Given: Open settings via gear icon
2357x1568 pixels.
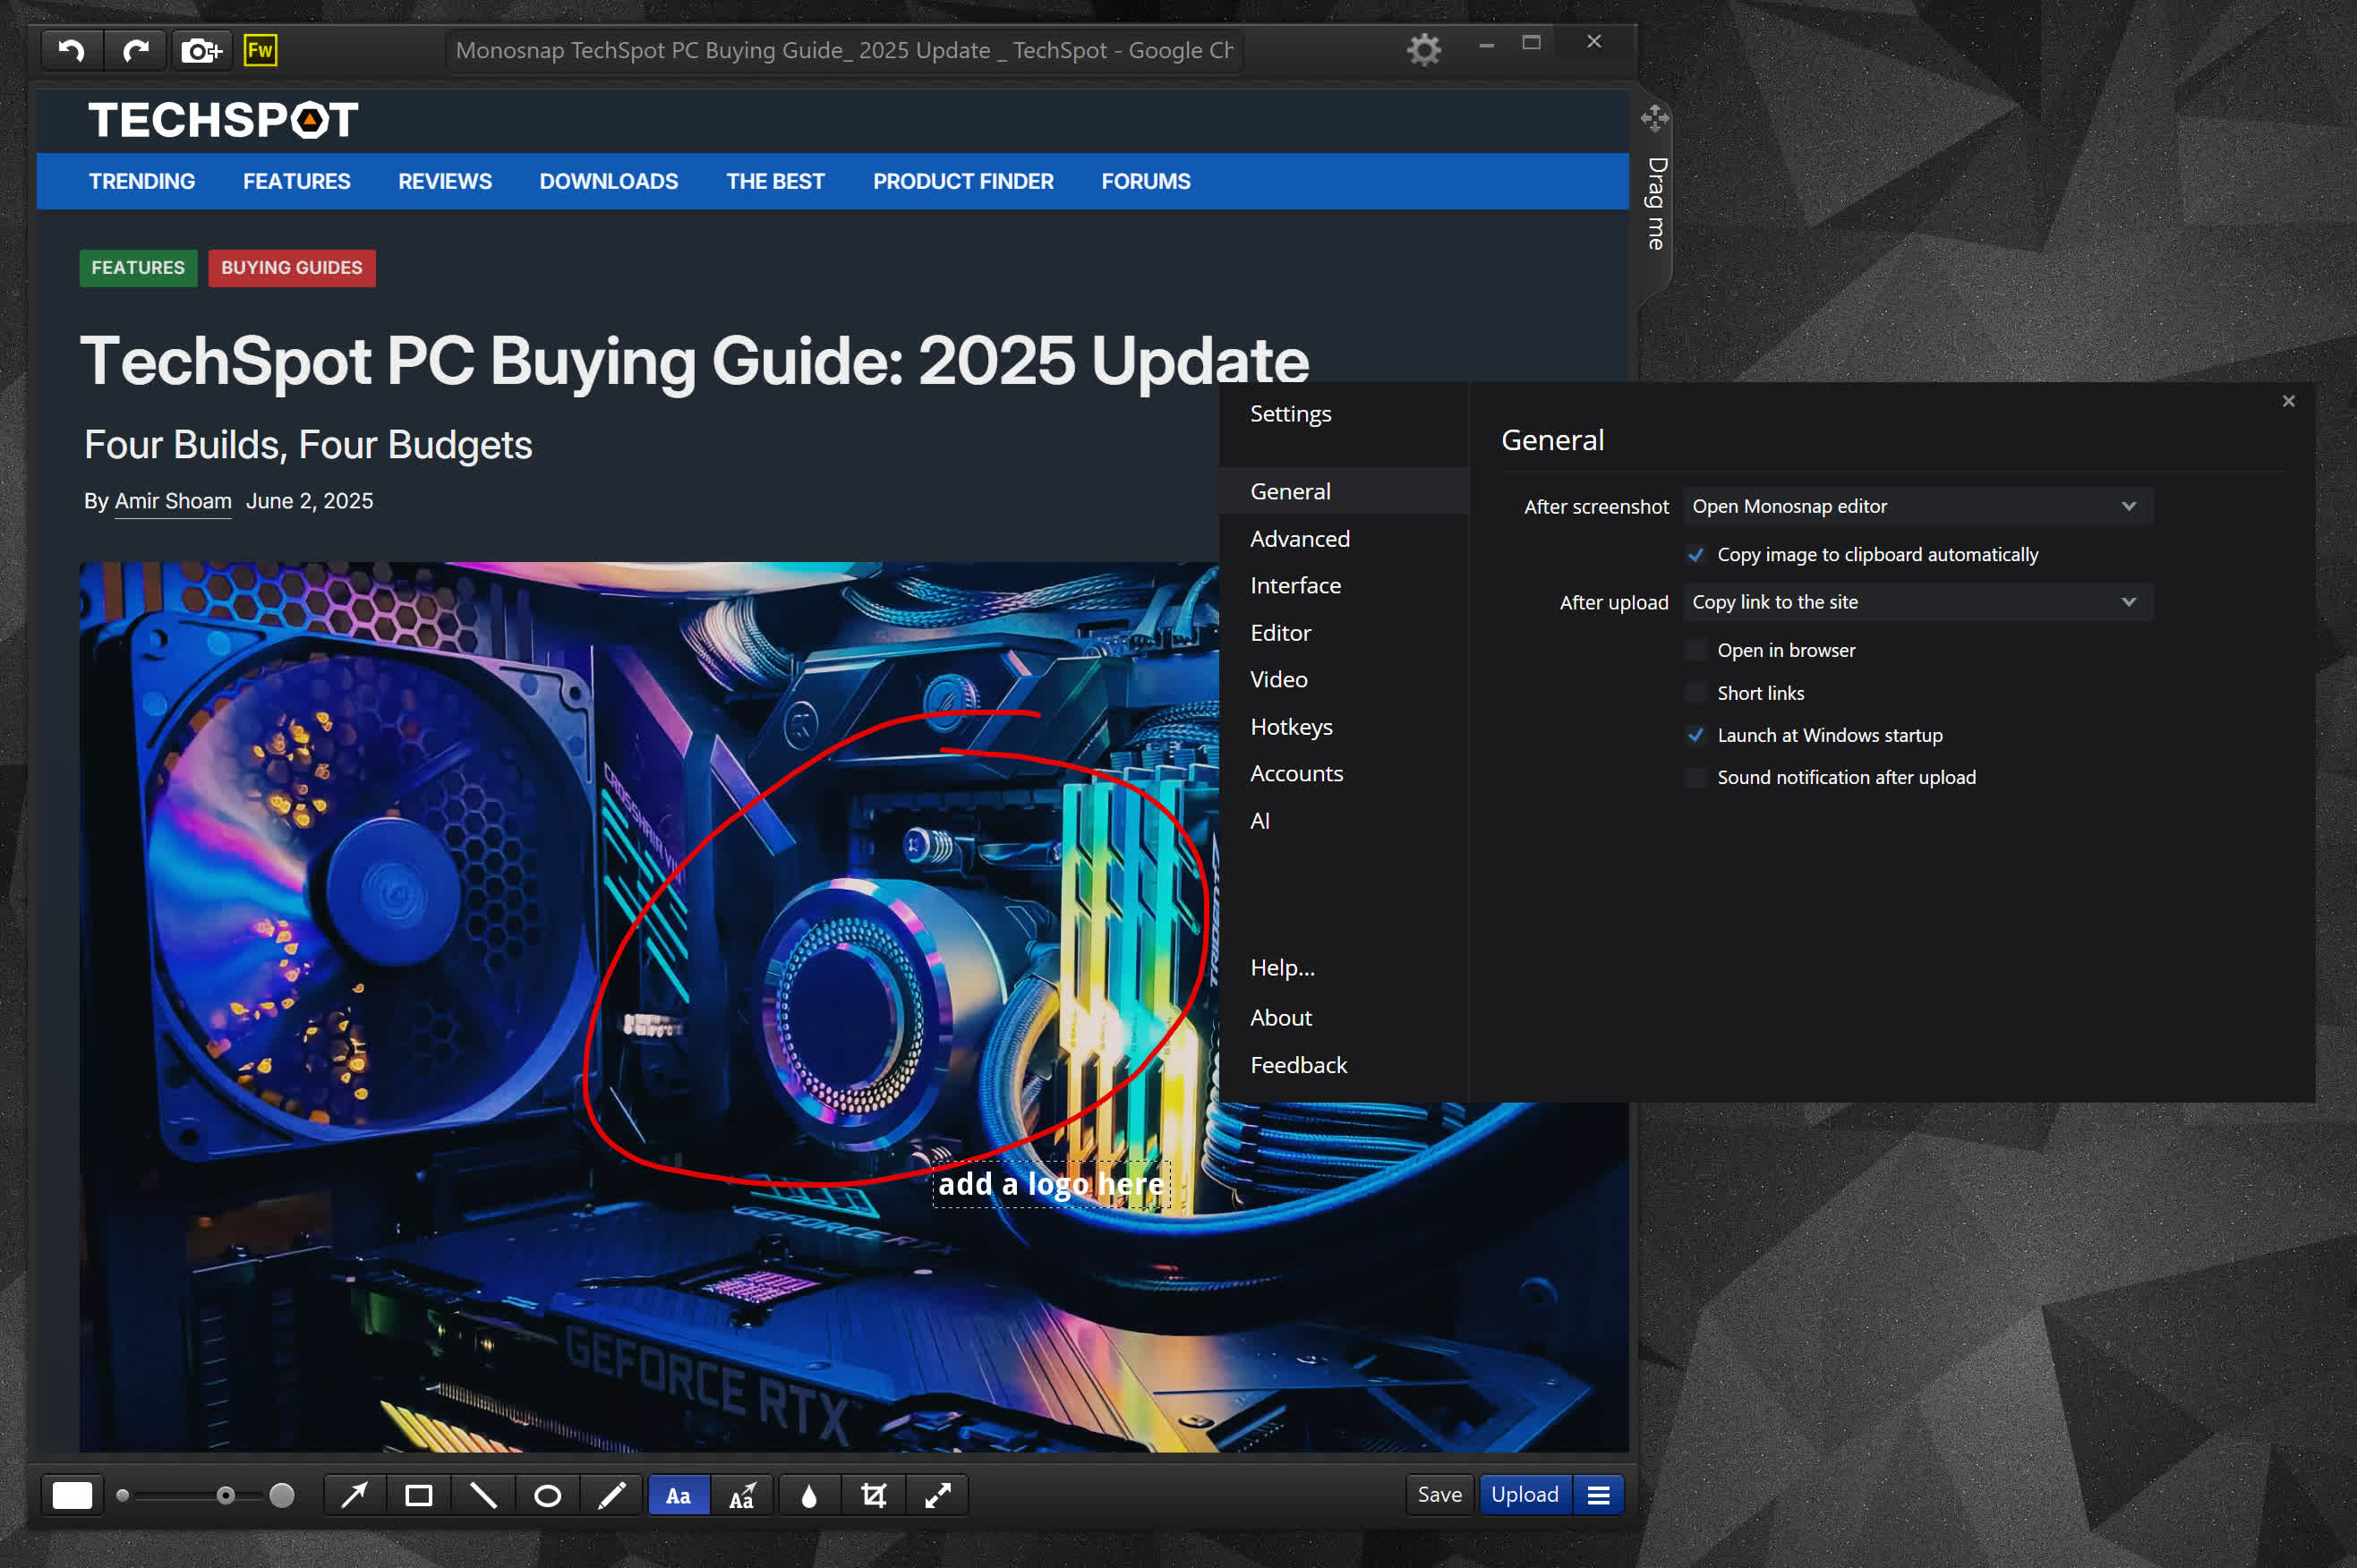Looking at the screenshot, I should 1423,49.
